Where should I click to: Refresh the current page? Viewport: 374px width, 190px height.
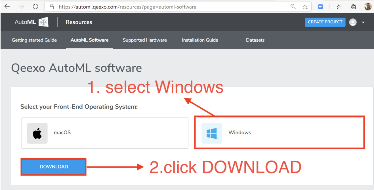(x=35, y=7)
